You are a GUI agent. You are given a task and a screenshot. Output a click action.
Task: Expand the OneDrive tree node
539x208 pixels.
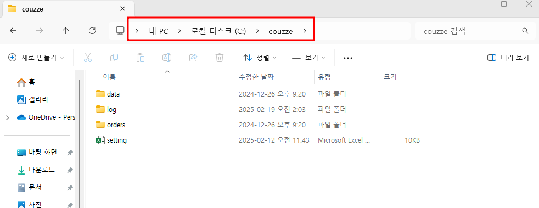click(x=7, y=117)
